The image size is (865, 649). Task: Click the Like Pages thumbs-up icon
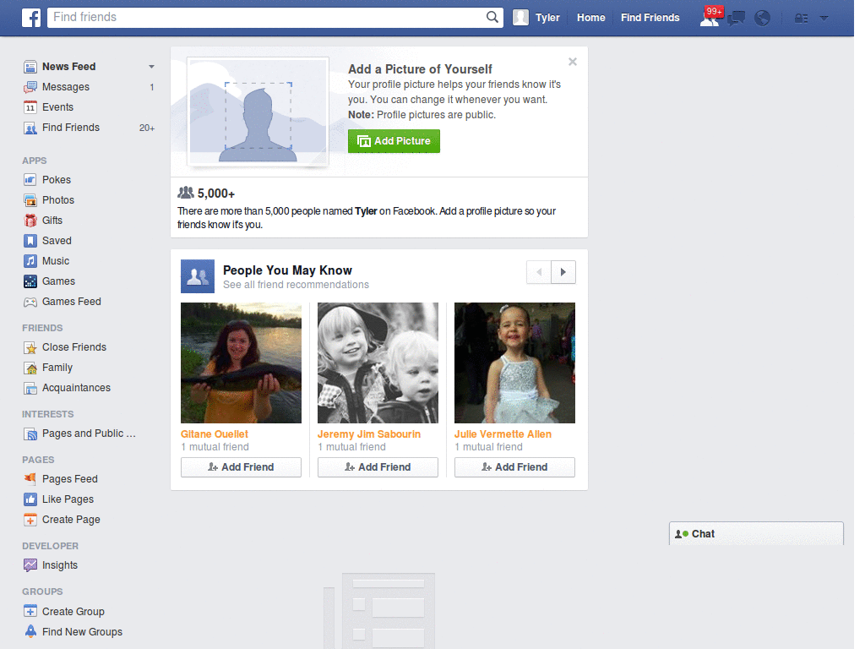(30, 499)
